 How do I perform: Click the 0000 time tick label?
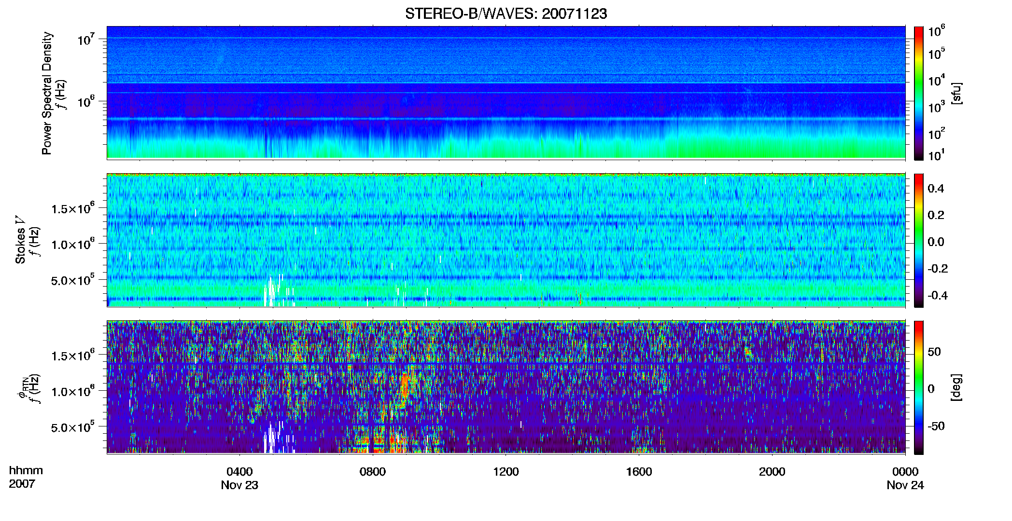905,471
